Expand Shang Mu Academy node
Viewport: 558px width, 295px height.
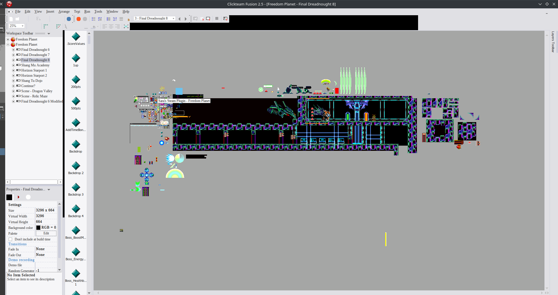[13, 65]
